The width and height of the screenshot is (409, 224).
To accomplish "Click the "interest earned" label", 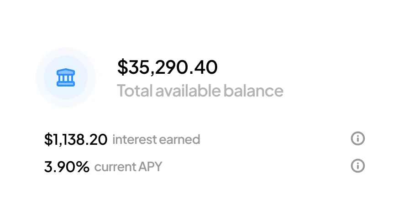I will tap(156, 139).
